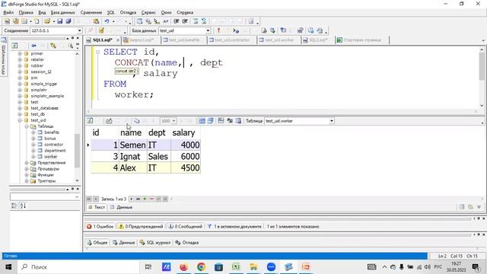Select the card view icon in result toolbar
Screen dimensions: 487x274
pos(210,121)
